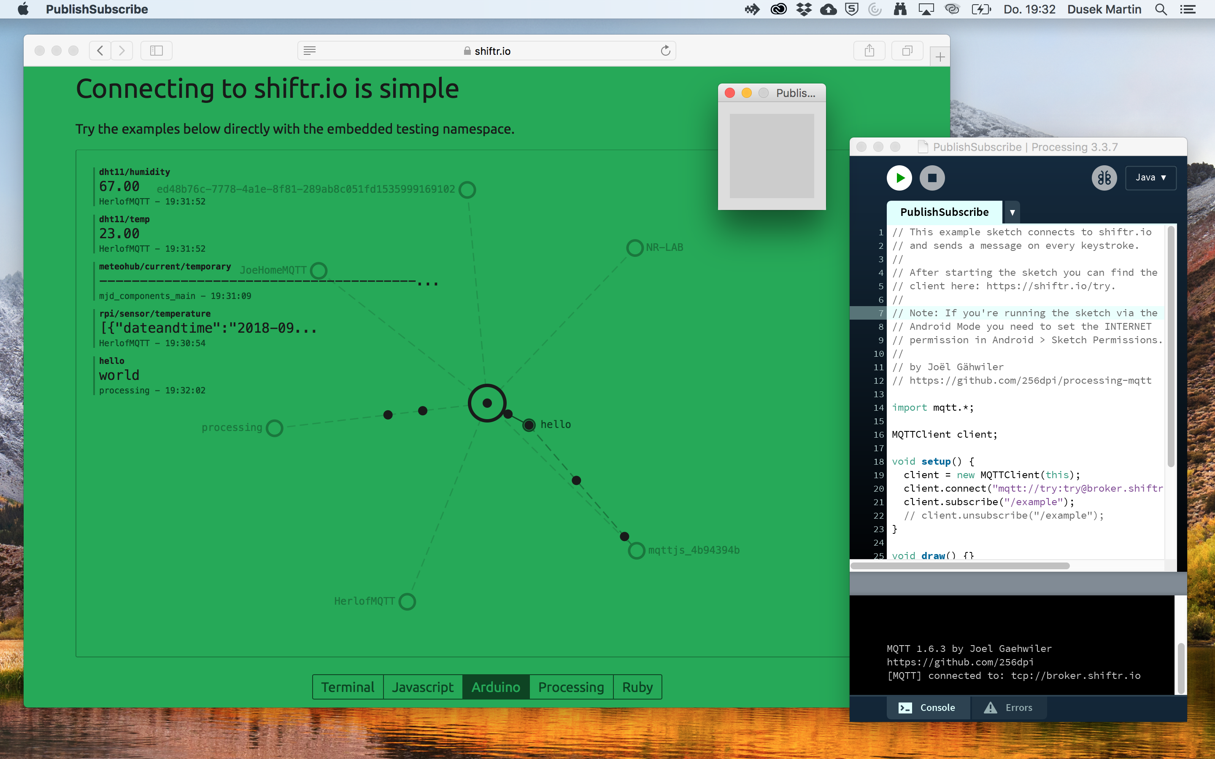Toggle the Processing debugger butterfly icon
Screen dimensions: 1215x759
tap(1104, 178)
